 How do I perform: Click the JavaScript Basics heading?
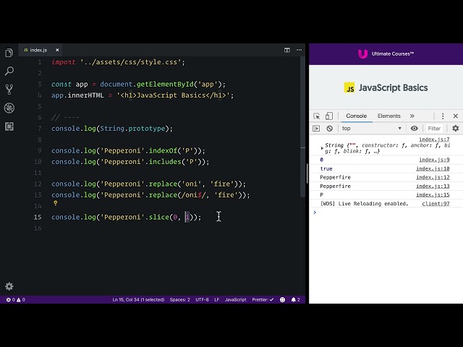tap(393, 87)
